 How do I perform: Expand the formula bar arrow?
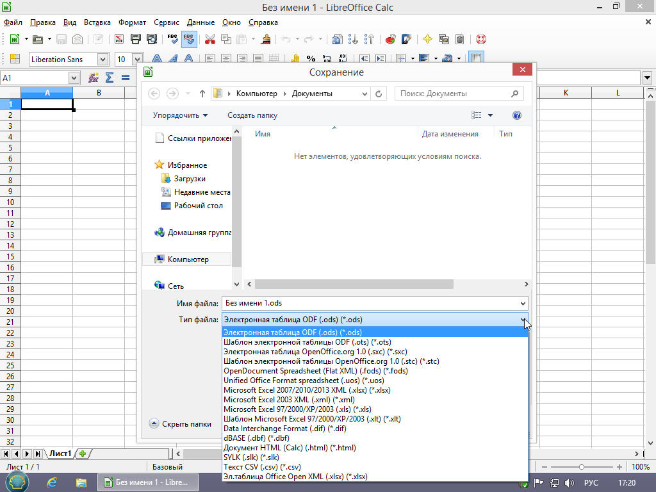tap(648, 78)
